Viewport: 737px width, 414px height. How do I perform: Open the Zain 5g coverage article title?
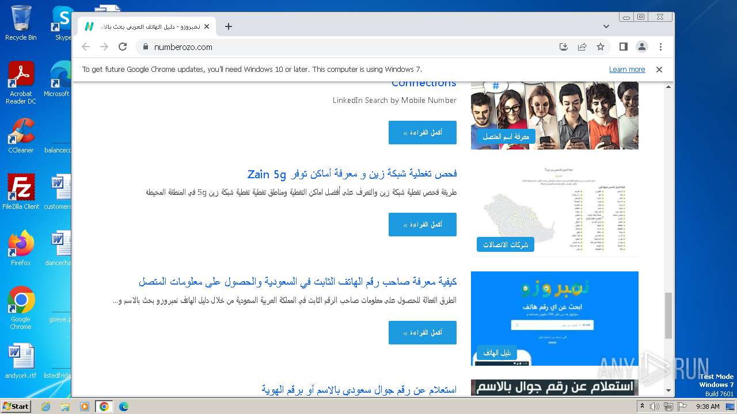(352, 174)
